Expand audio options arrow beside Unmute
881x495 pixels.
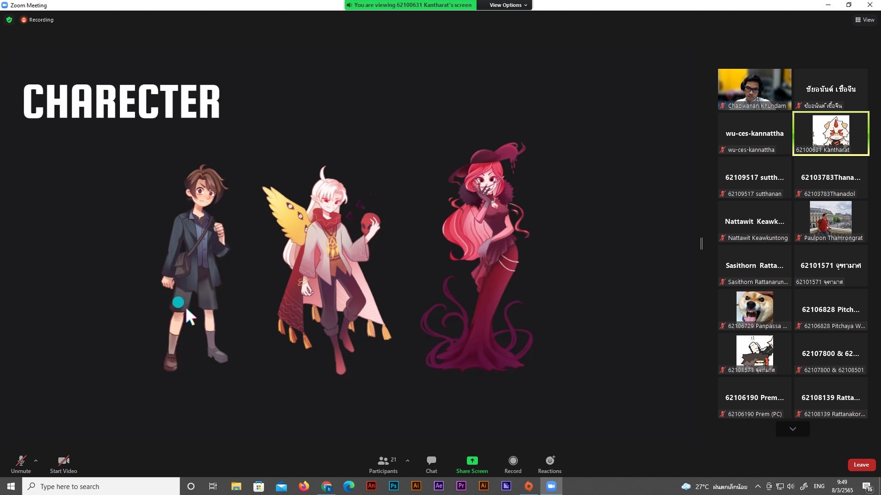pos(36,460)
